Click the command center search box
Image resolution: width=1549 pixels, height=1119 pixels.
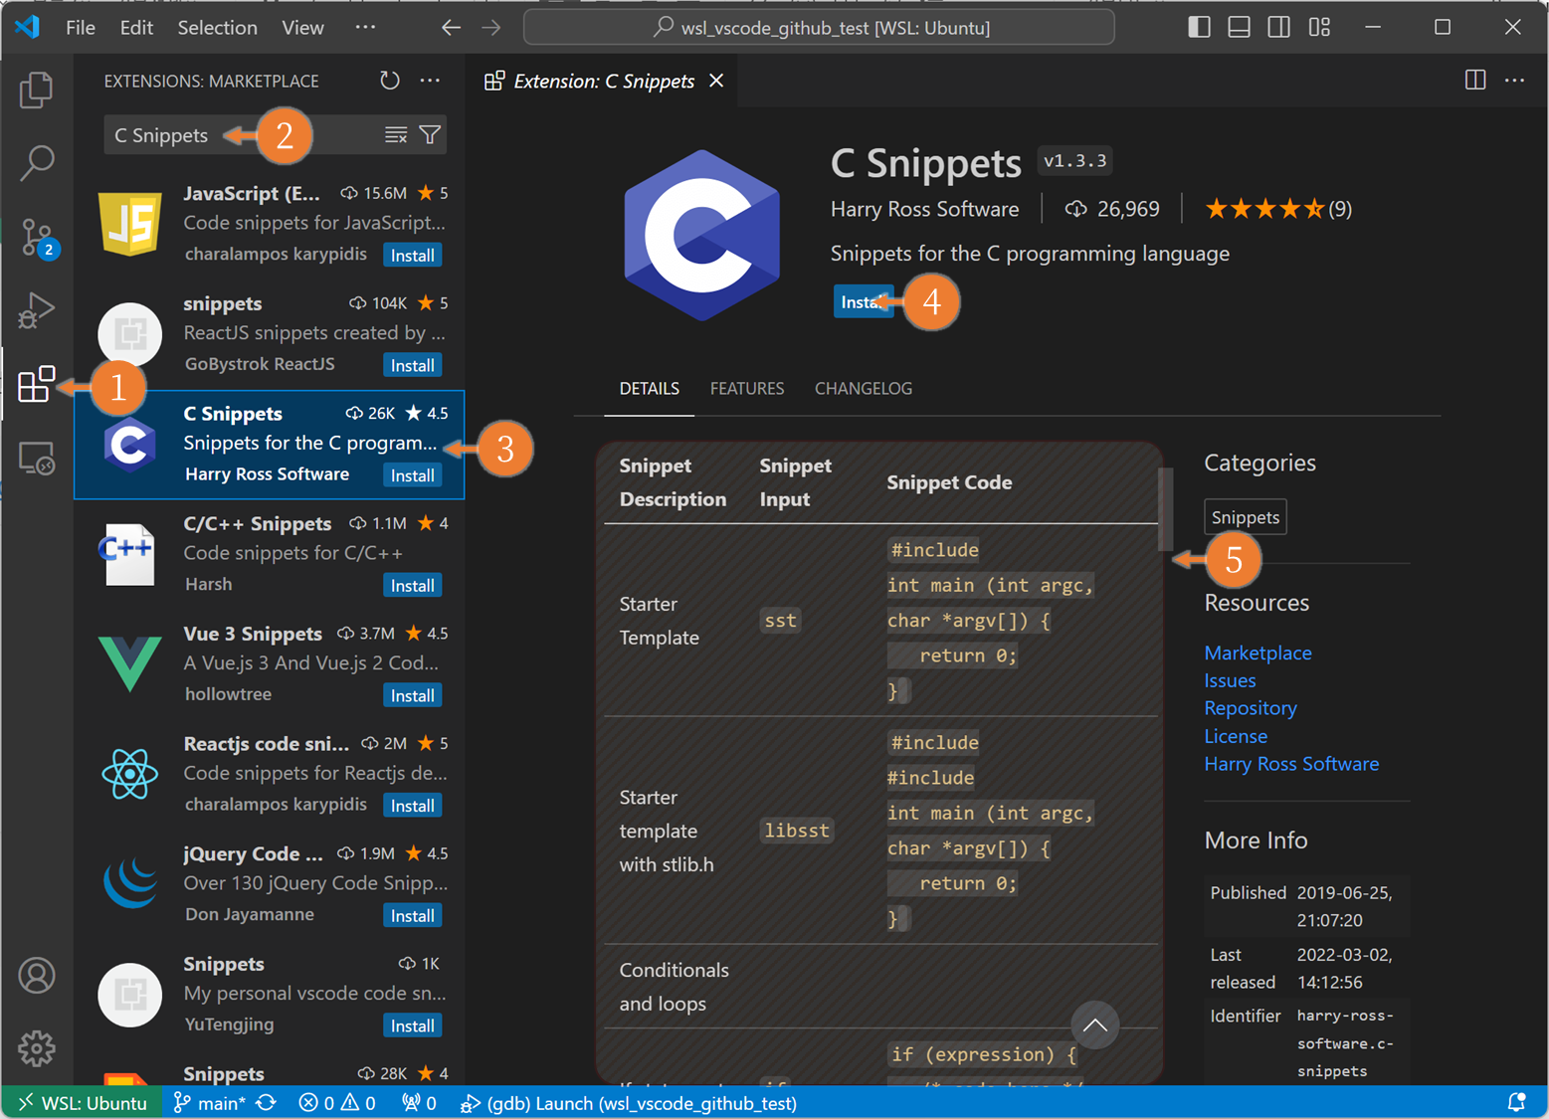click(x=819, y=28)
